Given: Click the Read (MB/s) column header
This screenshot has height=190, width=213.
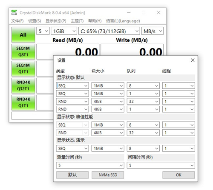Looking at the screenshot, I should pos(68,40).
